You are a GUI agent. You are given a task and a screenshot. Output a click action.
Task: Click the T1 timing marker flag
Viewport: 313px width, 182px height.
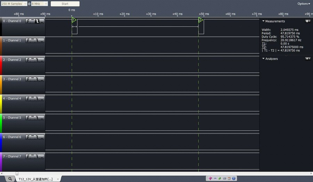point(74,20)
